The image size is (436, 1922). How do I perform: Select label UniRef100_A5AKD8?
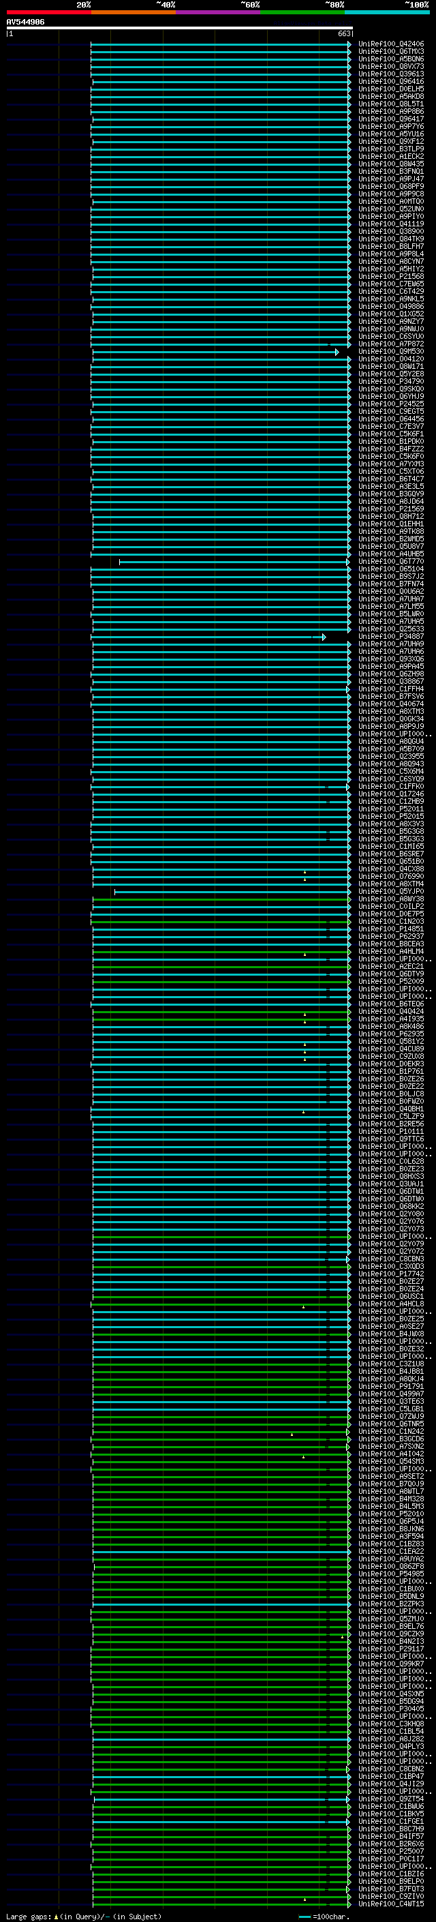390,96
